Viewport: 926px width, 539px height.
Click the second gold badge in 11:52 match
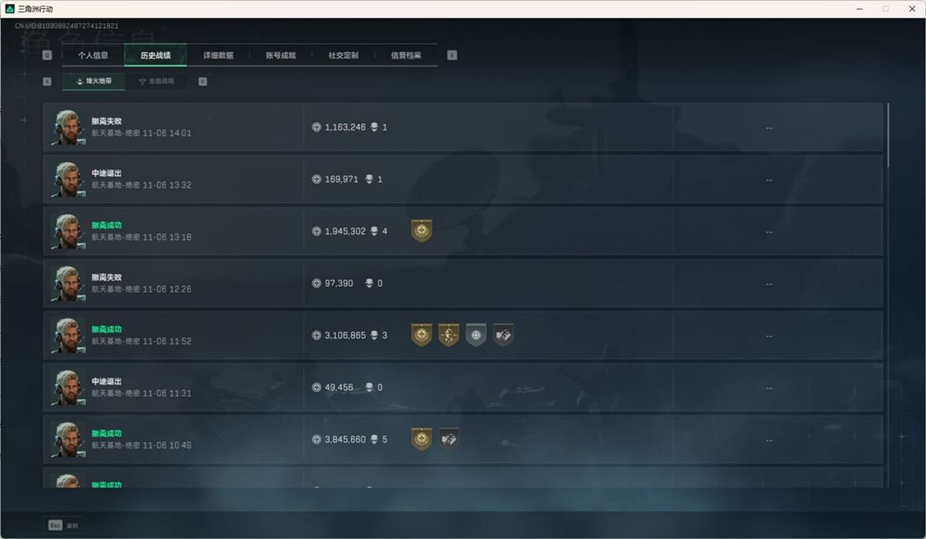click(449, 335)
